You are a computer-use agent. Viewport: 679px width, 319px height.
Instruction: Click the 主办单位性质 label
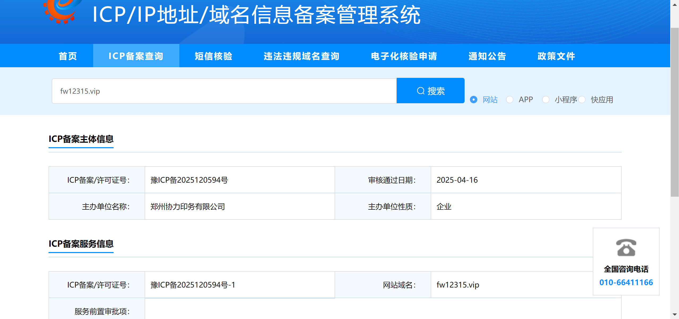(x=392, y=206)
